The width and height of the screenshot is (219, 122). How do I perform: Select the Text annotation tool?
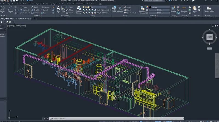58,9
